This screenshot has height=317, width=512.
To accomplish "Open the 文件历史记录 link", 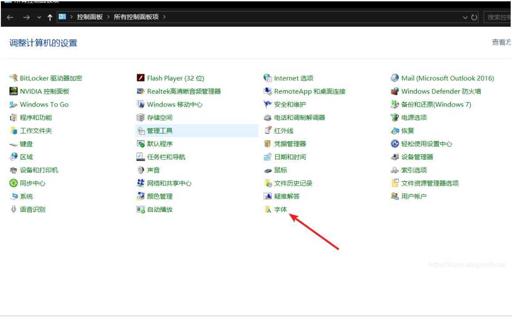I will (x=293, y=183).
